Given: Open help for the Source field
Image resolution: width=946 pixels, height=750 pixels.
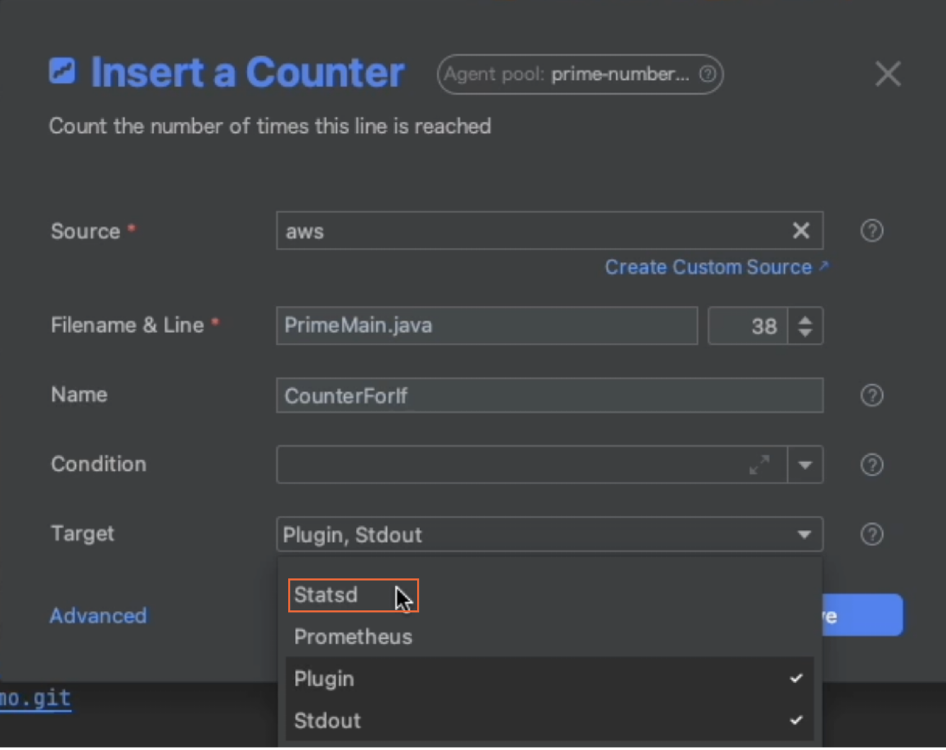Looking at the screenshot, I should tap(871, 231).
